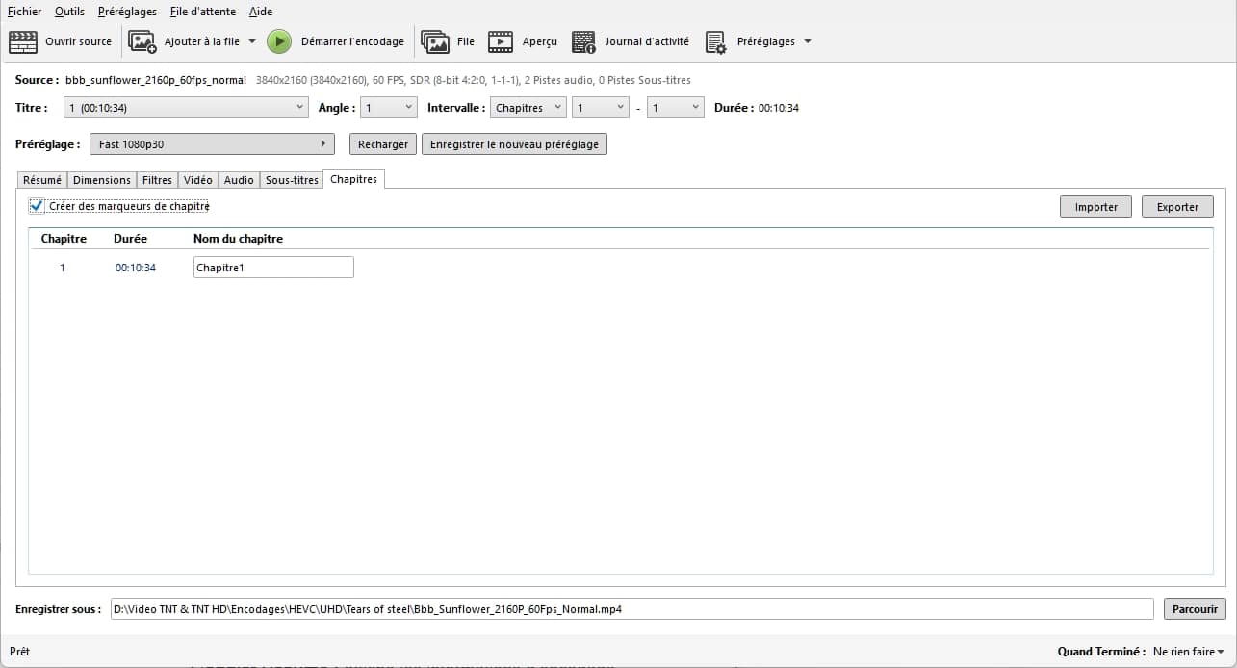Click the Chapitre1 name field
This screenshot has height=668, width=1237.
coord(273,268)
